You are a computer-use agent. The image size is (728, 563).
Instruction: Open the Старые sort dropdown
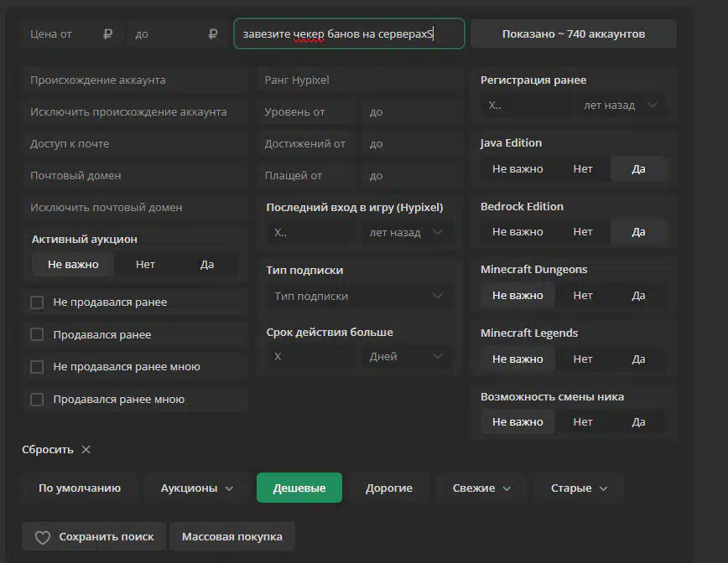[580, 488]
